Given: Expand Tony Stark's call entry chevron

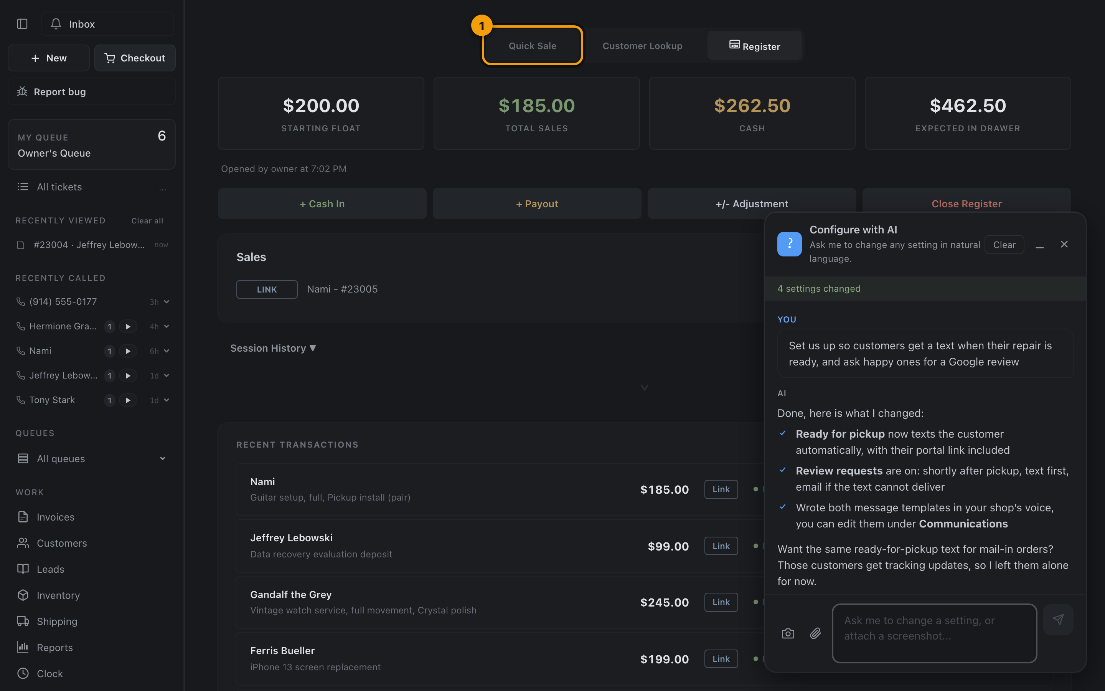Looking at the screenshot, I should [x=167, y=400].
